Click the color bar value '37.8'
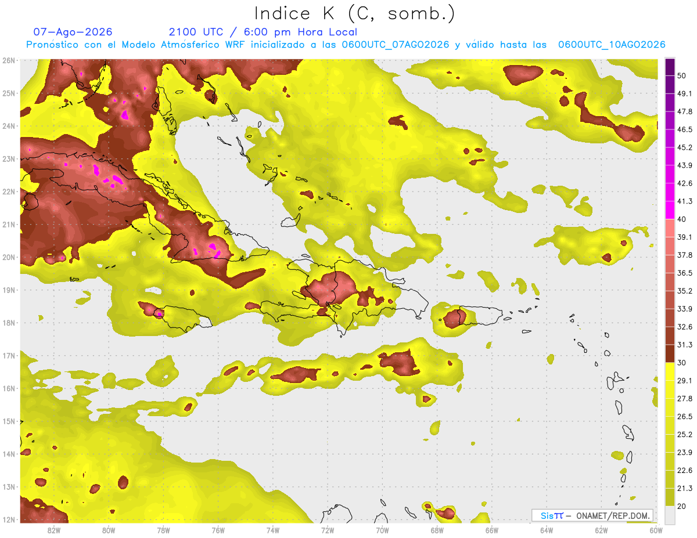 click(685, 255)
